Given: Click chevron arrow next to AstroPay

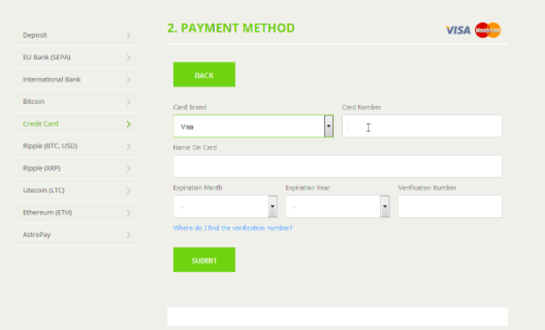Looking at the screenshot, I should [129, 235].
